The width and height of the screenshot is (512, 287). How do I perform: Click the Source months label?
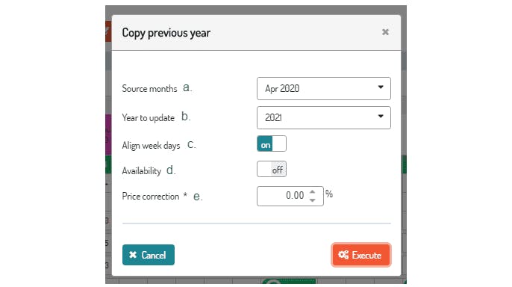coord(149,89)
